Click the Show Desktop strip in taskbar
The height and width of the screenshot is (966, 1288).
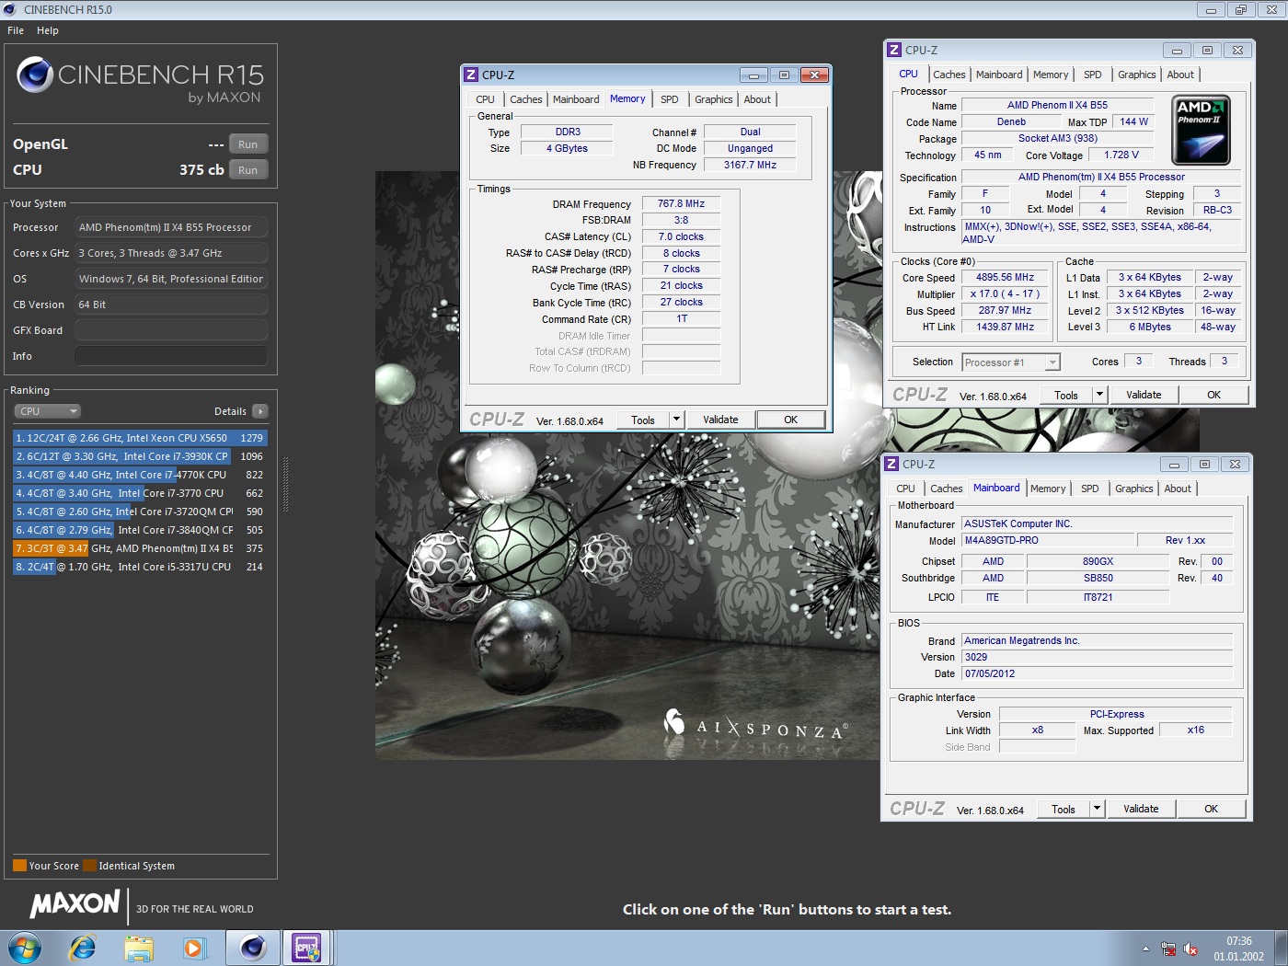[x=1281, y=948]
